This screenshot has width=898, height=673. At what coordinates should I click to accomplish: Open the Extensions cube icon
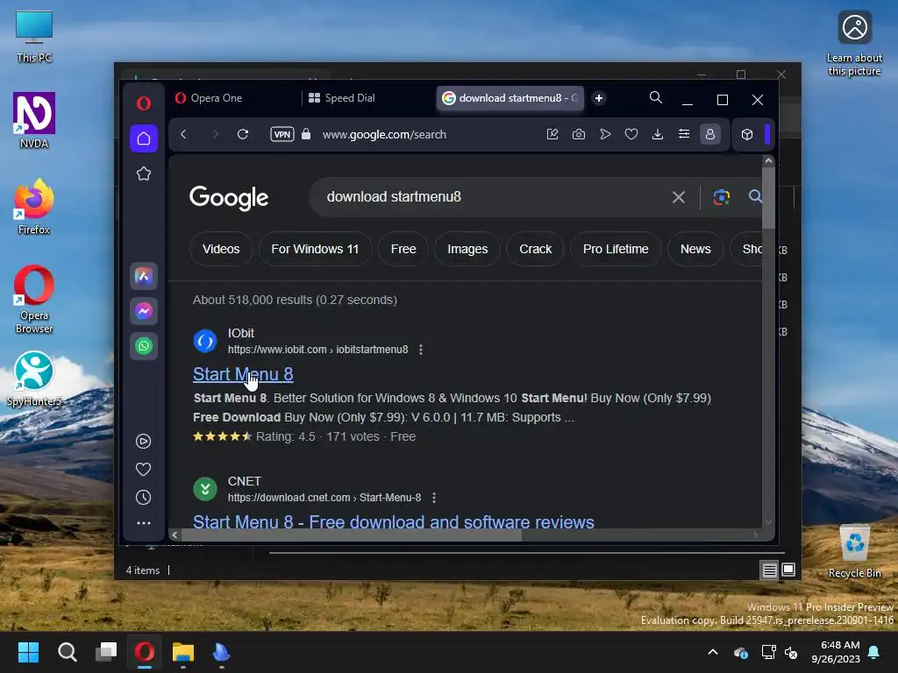pyautogui.click(x=747, y=134)
